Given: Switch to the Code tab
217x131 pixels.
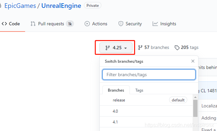Looking at the screenshot, I should [11, 24].
